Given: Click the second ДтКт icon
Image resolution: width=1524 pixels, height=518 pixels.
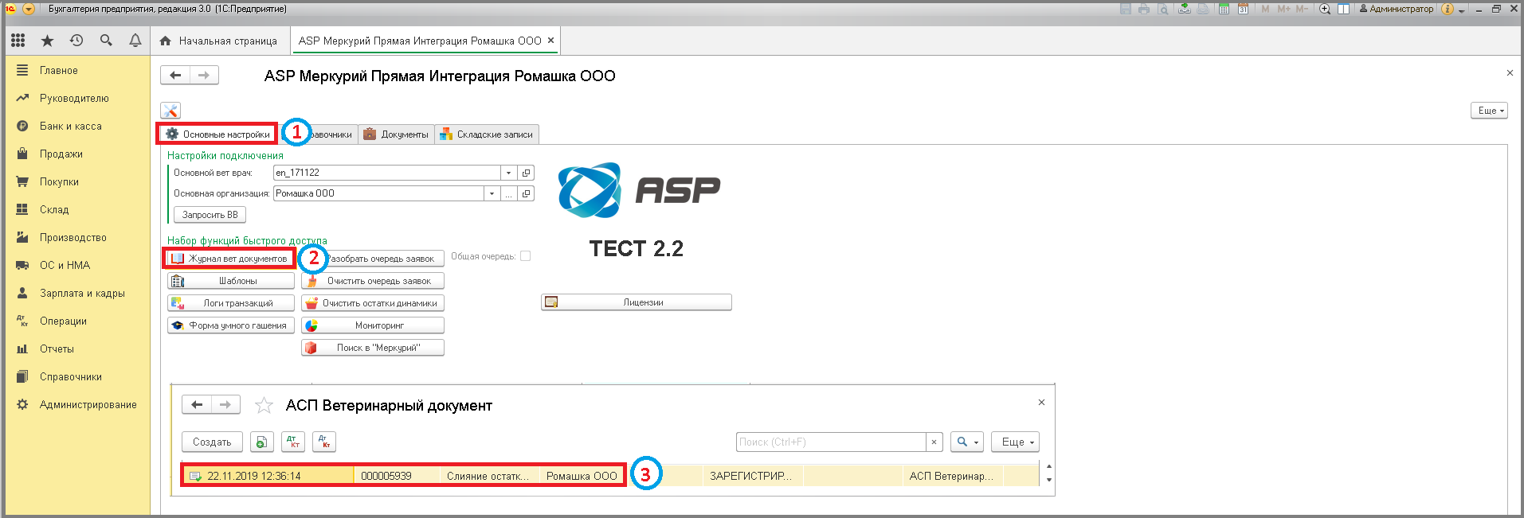Looking at the screenshot, I should (x=324, y=442).
